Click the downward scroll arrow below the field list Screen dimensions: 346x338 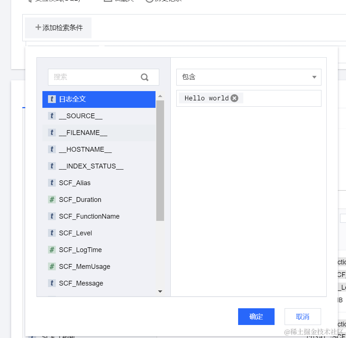click(160, 292)
